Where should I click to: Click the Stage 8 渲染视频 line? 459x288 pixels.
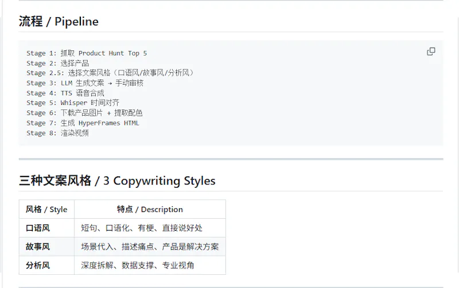point(58,133)
